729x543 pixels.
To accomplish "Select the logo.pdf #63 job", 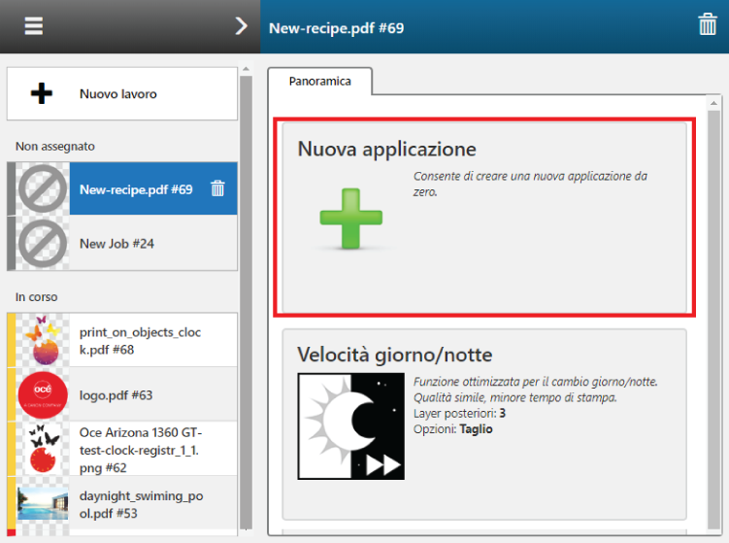I will pos(122,394).
